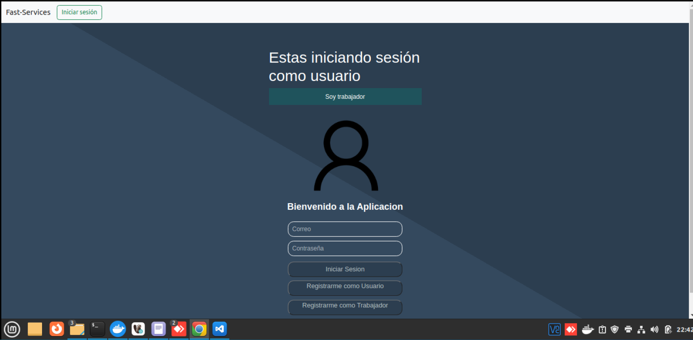Open the file manager from taskbar
The width and height of the screenshot is (693, 340).
77,329
